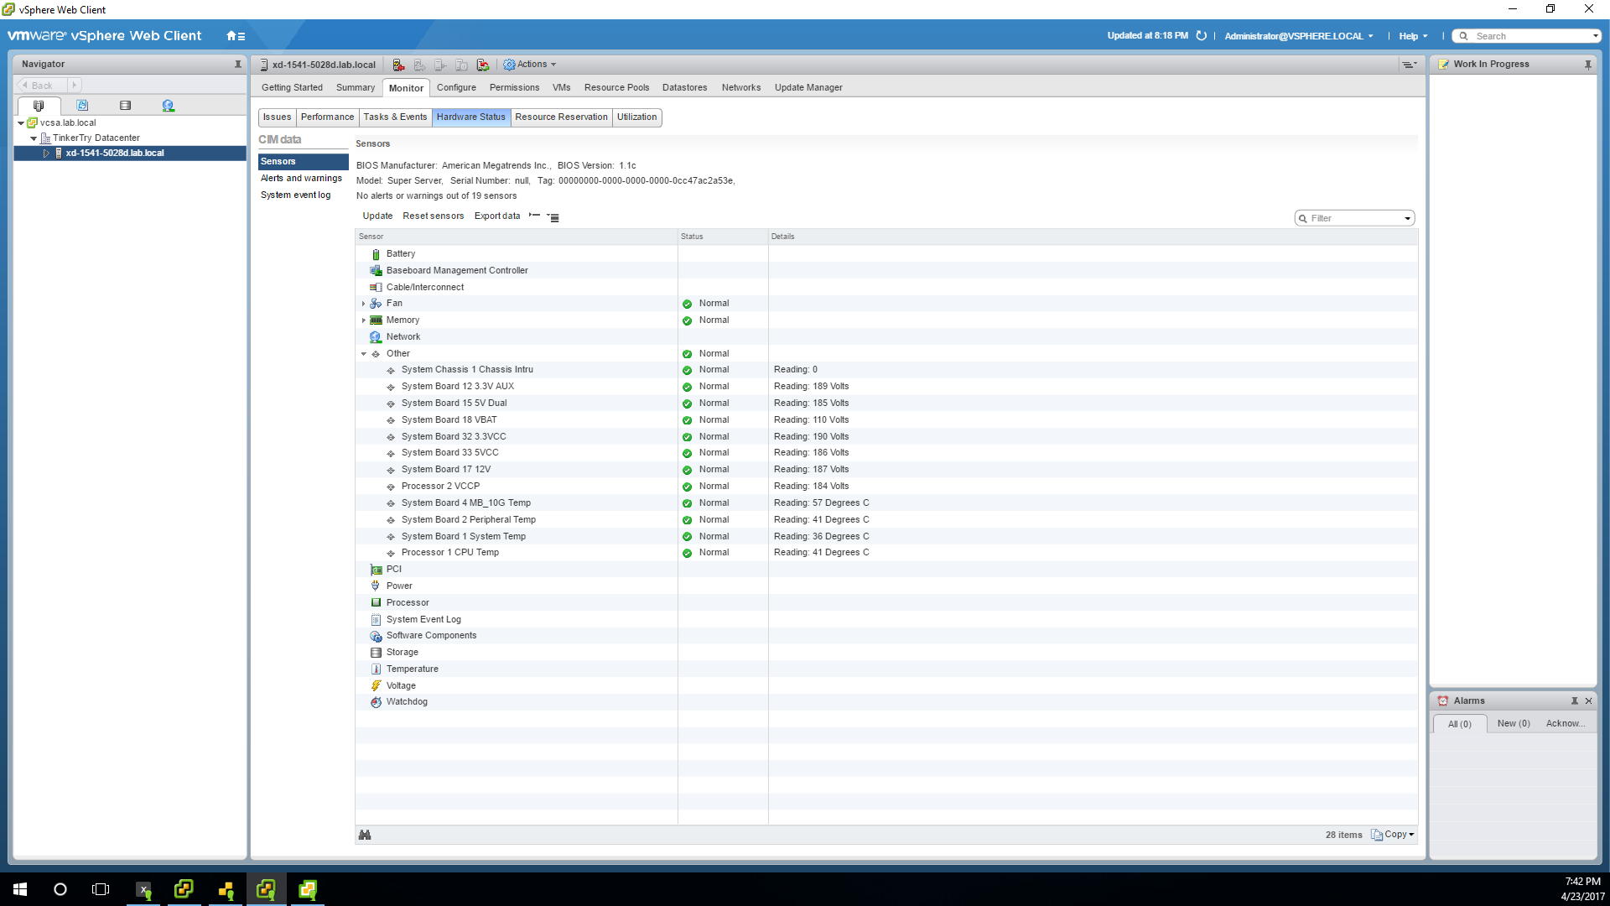The width and height of the screenshot is (1610, 906).
Task: Open Task View on the taskbar
Action: click(x=101, y=889)
